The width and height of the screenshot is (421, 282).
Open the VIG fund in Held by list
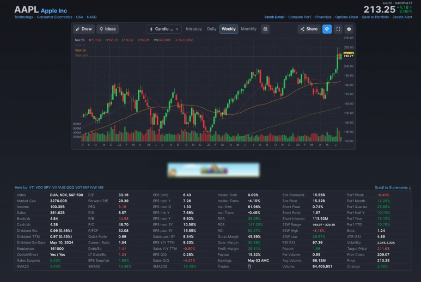[x=101, y=188]
